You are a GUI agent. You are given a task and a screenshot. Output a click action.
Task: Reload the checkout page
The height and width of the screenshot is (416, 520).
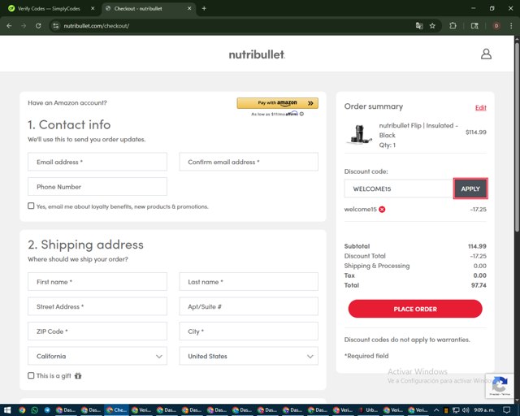38,26
